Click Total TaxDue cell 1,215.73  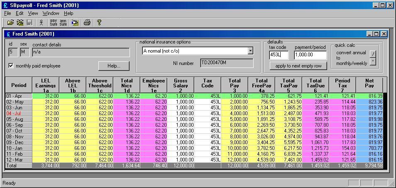pos(315,148)
